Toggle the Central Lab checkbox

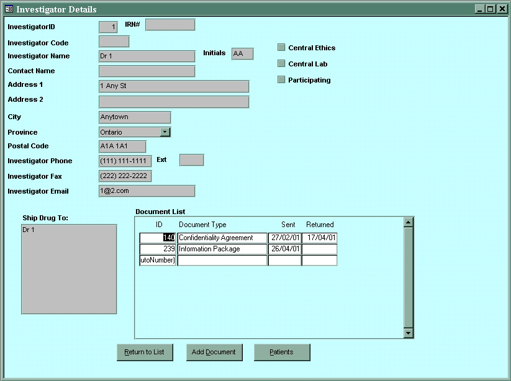(281, 64)
